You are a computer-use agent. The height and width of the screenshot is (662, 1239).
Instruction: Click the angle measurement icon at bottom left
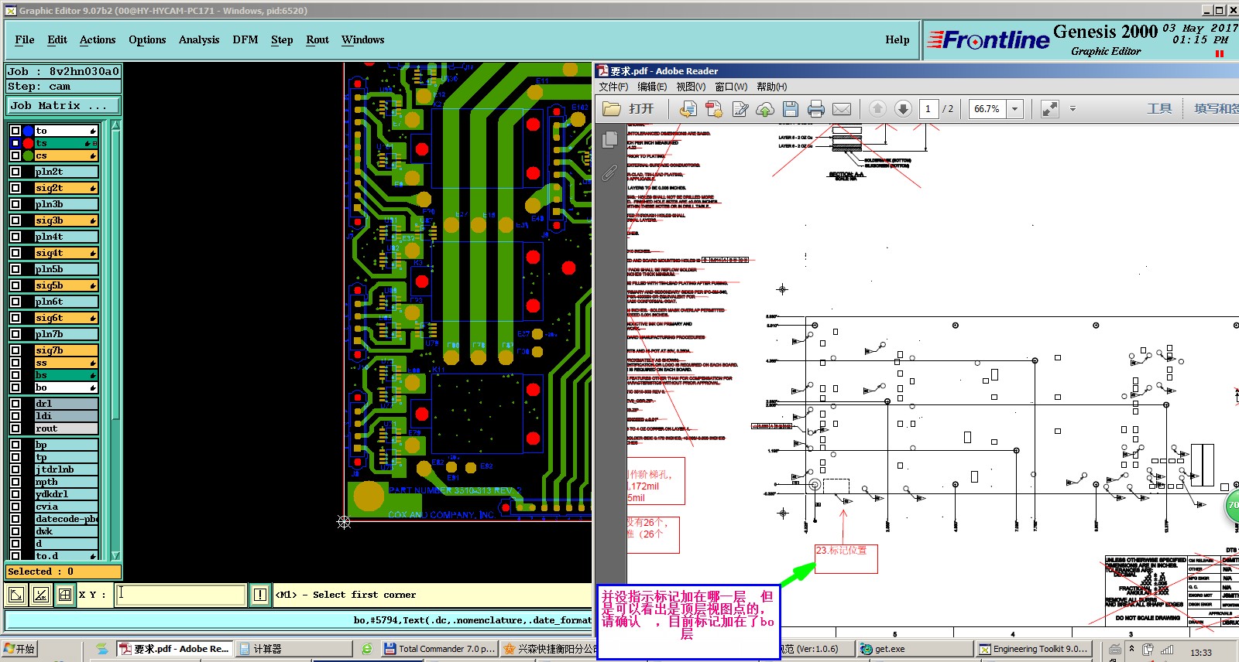pos(41,594)
